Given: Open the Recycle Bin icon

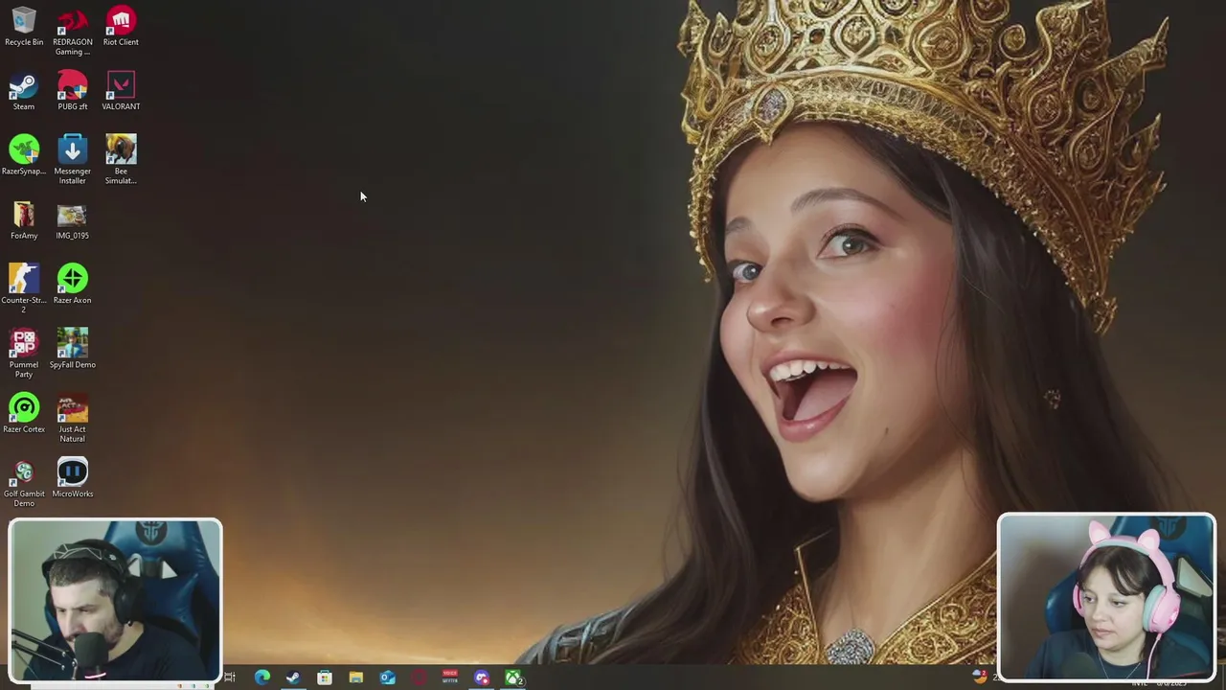Looking at the screenshot, I should (x=24, y=26).
